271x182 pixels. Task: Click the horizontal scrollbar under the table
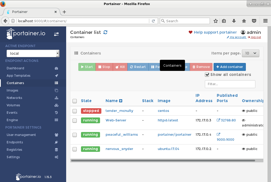[x=163, y=161]
